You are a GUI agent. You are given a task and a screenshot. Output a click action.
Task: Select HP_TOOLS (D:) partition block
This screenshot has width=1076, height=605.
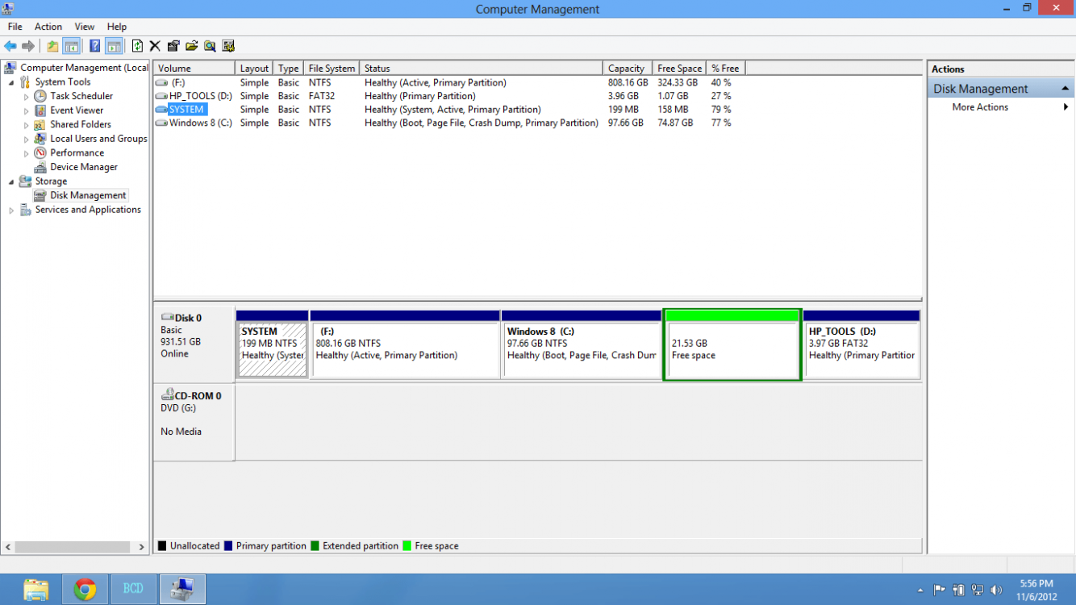click(x=862, y=344)
